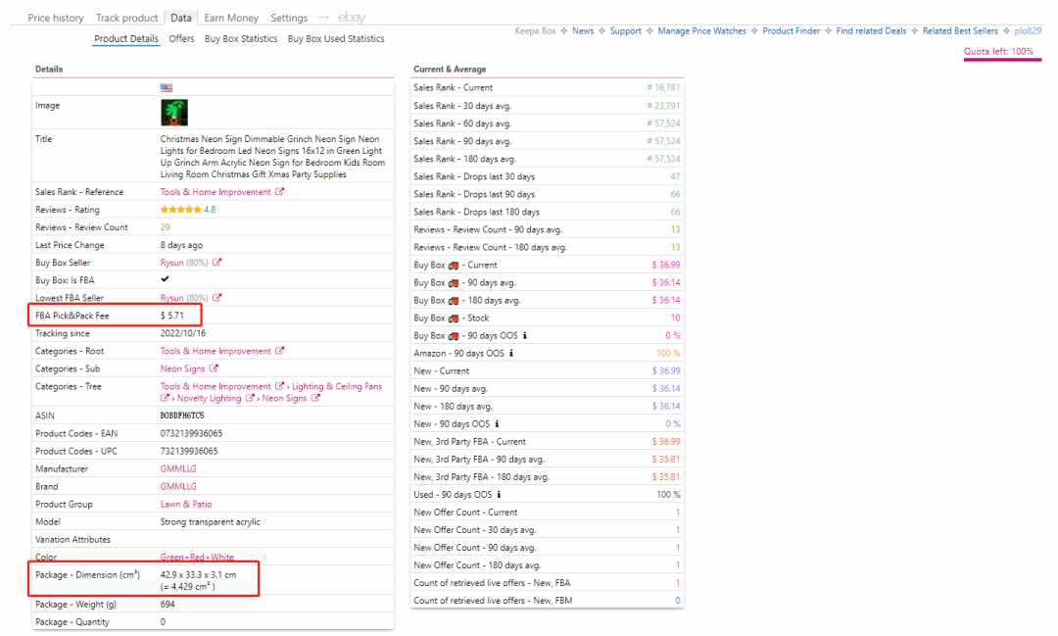Click Buy Box - Stock value 10
1058x636 pixels.
(x=675, y=318)
